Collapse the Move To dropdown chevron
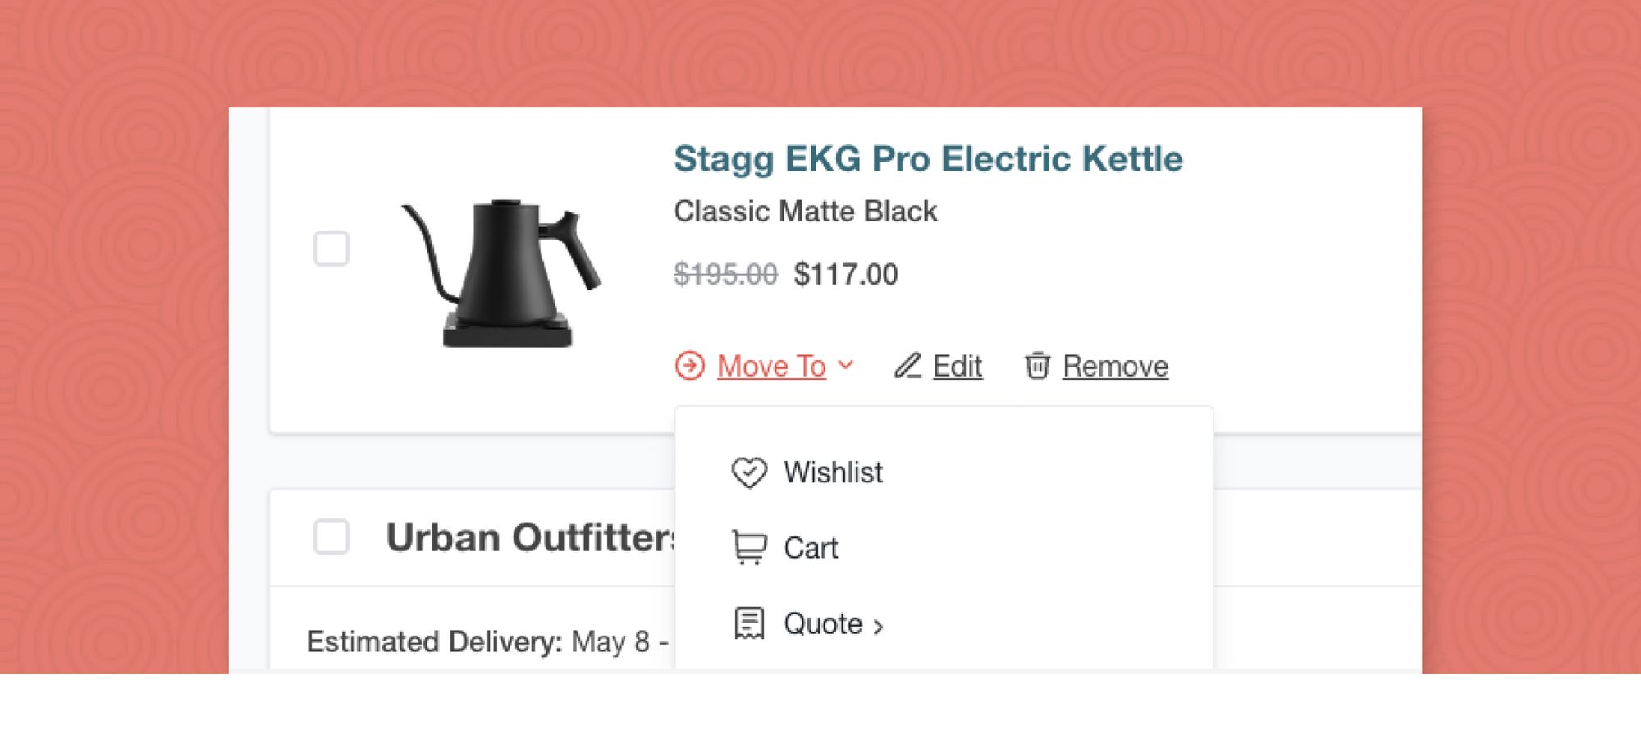Viewport: 1641px width, 744px height. pos(846,366)
